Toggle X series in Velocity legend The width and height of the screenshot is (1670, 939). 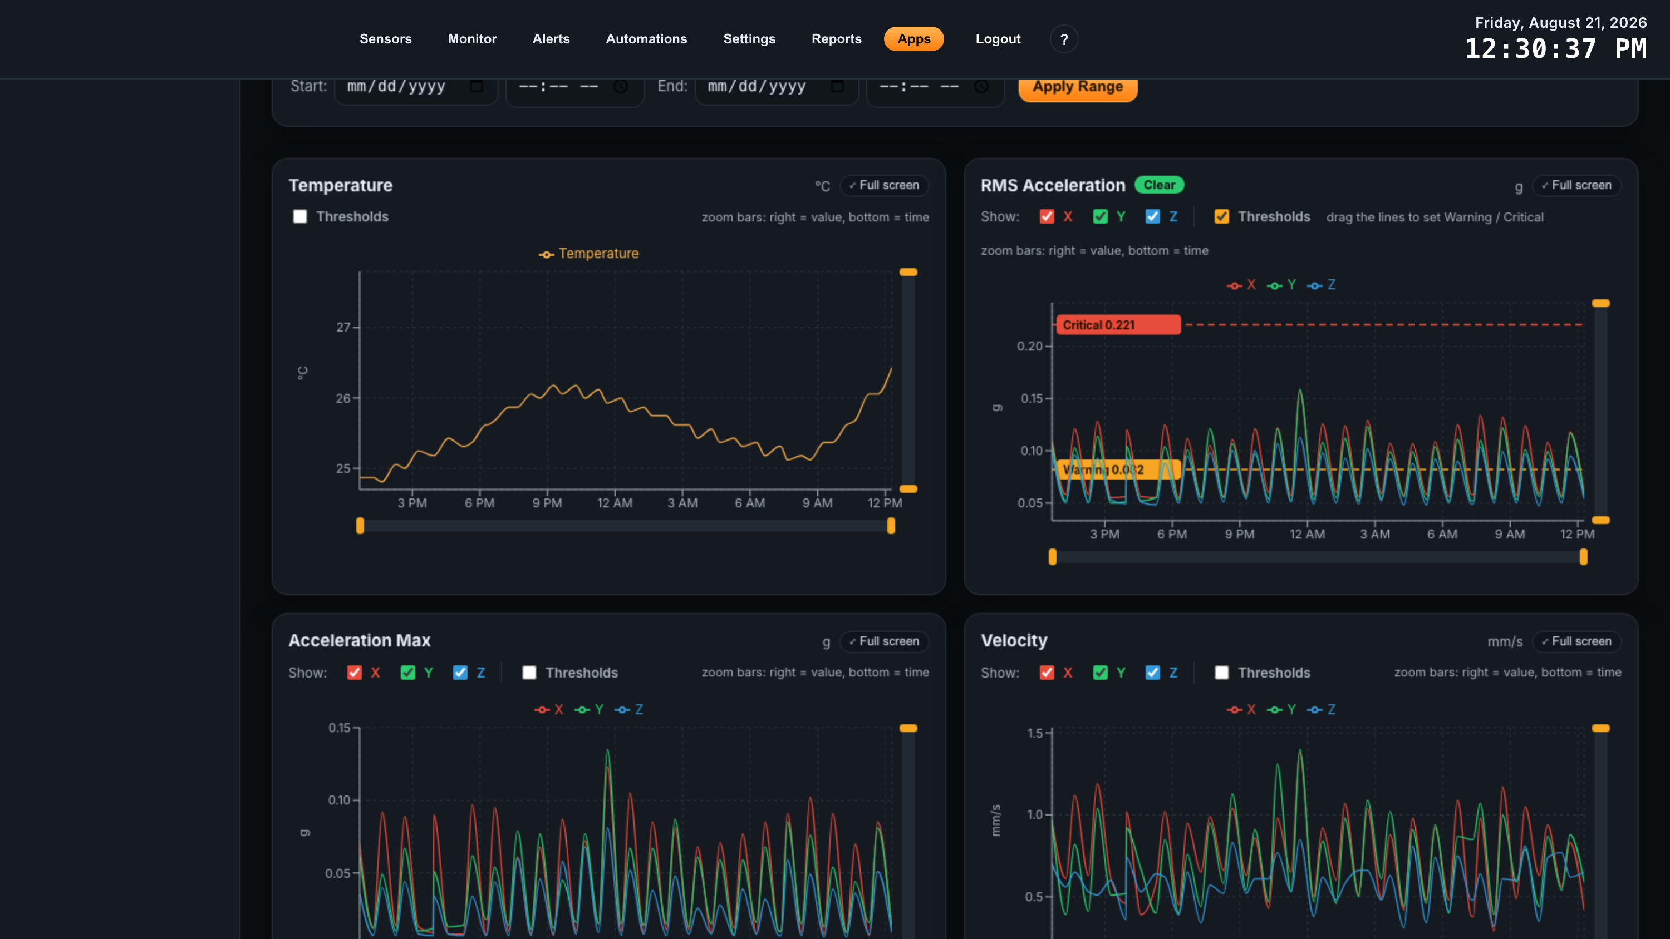click(1241, 710)
